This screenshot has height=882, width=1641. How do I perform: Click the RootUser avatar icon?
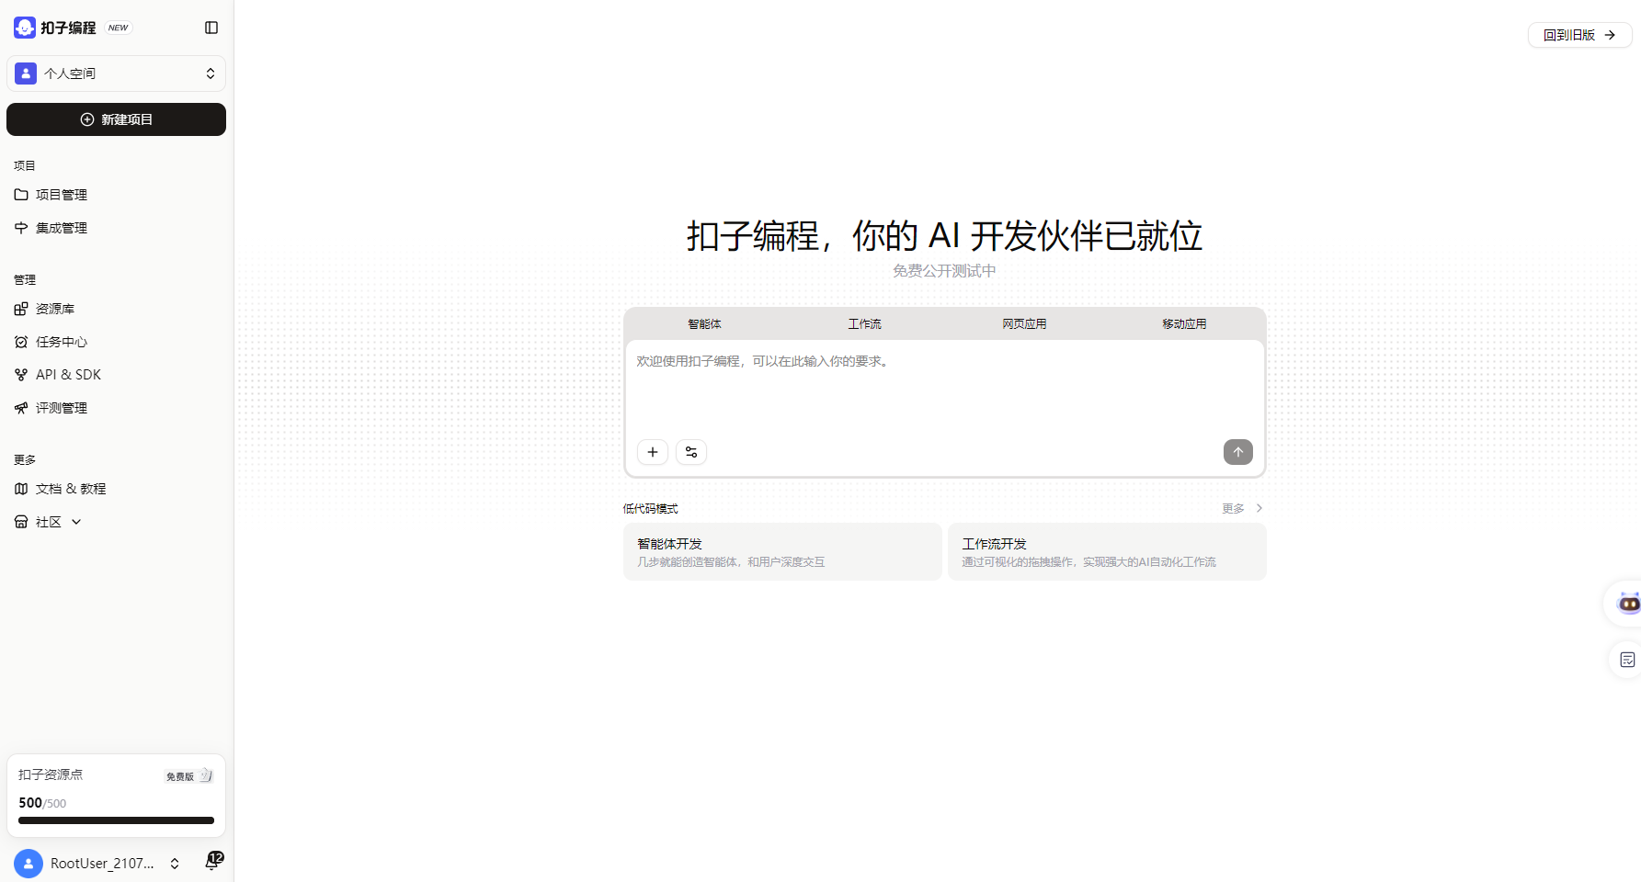tap(28, 864)
